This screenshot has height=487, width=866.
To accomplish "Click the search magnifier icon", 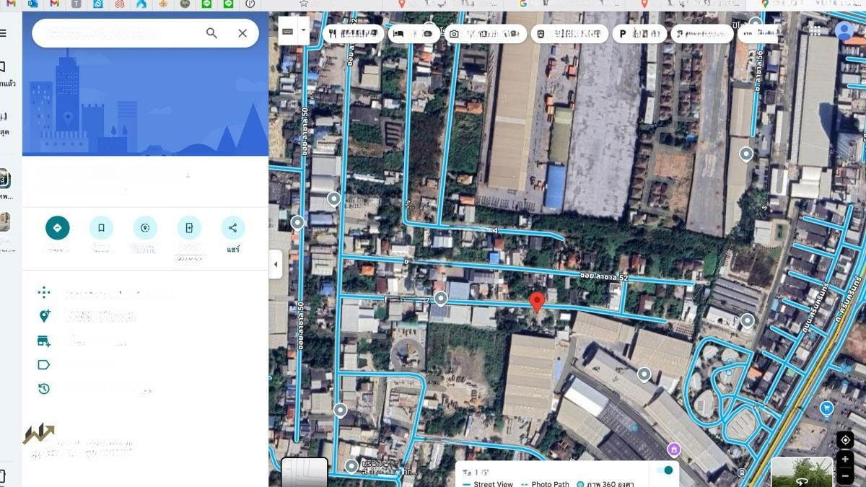I will click(x=211, y=33).
